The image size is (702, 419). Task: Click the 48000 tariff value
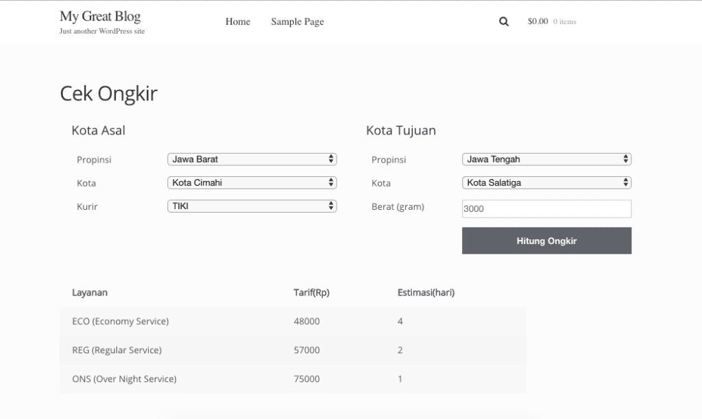[x=306, y=321]
